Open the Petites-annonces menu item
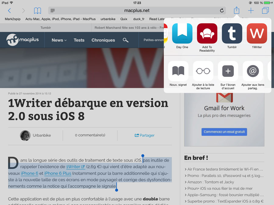 [x=154, y=40]
